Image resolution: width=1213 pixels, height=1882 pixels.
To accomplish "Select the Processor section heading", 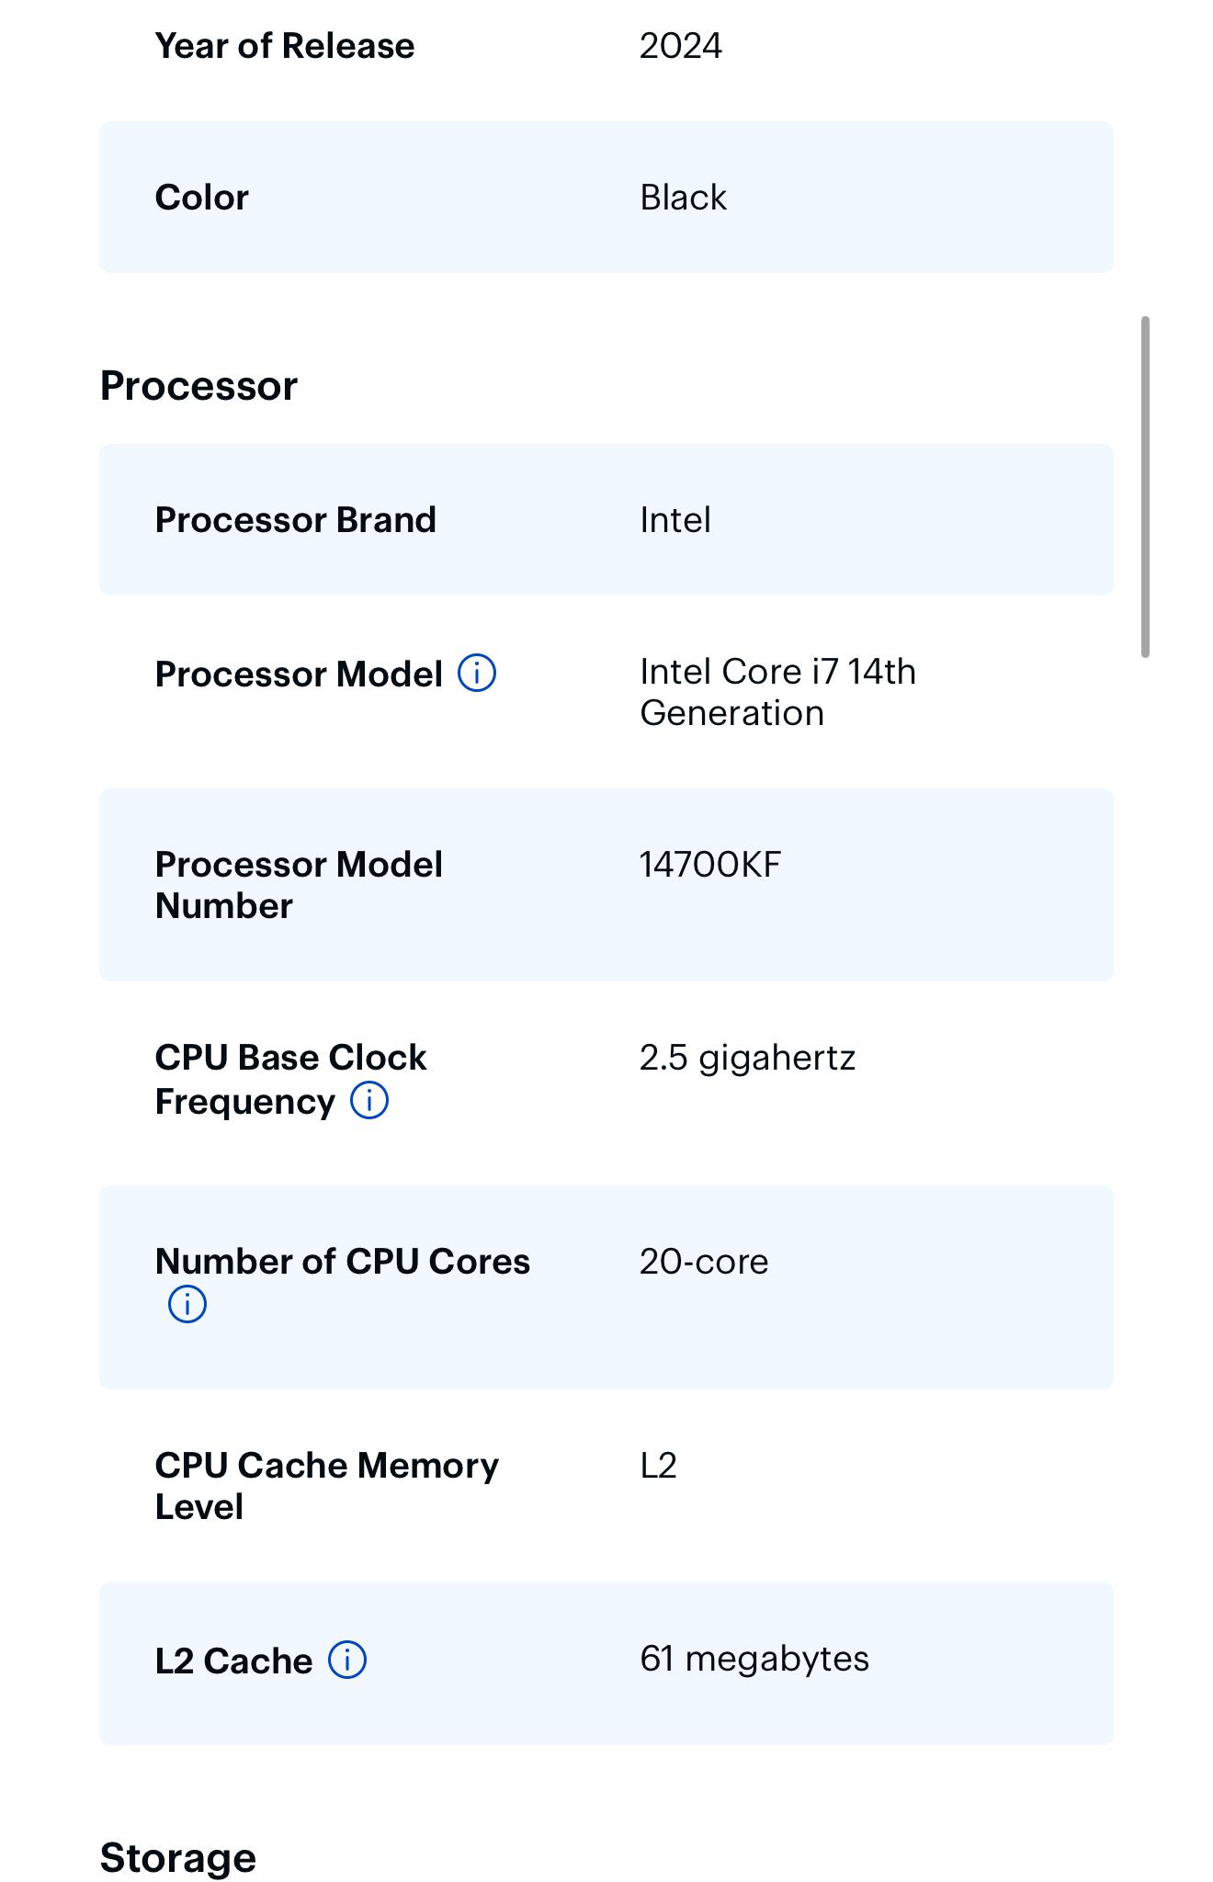I will pos(198,386).
